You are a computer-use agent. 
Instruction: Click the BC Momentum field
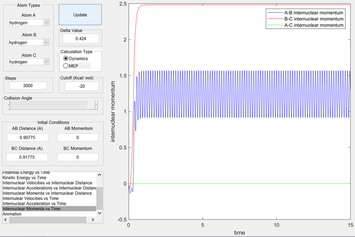coord(78,157)
